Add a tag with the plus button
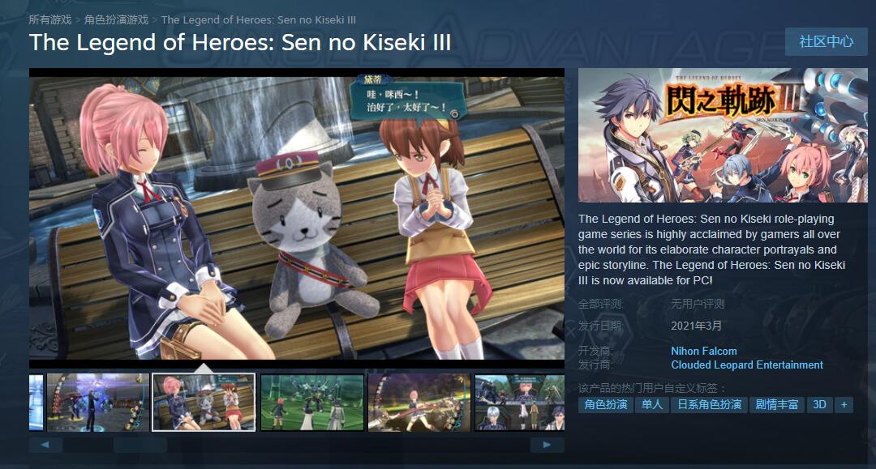 pos(844,405)
